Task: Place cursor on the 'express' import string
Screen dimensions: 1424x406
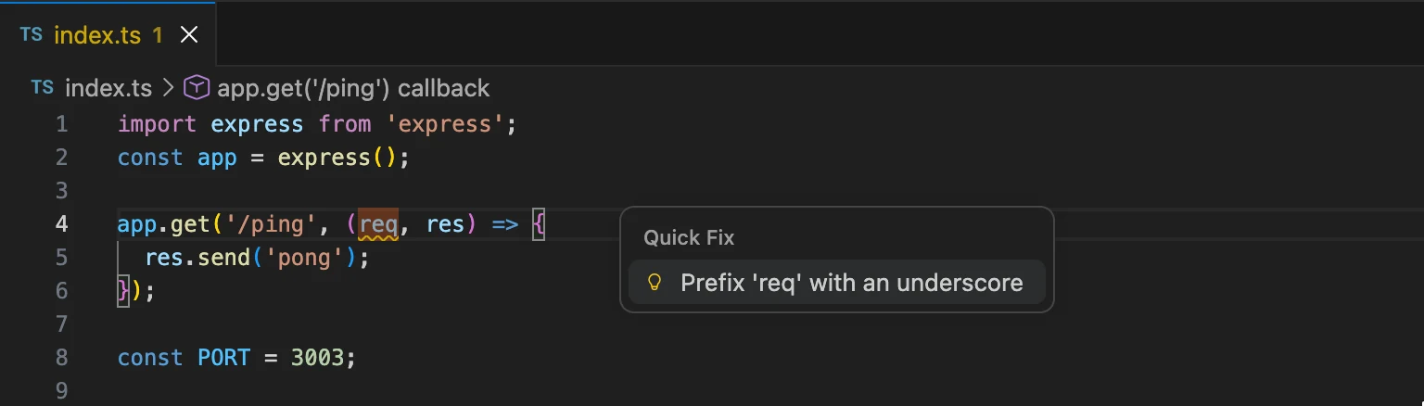Action: click(x=444, y=124)
